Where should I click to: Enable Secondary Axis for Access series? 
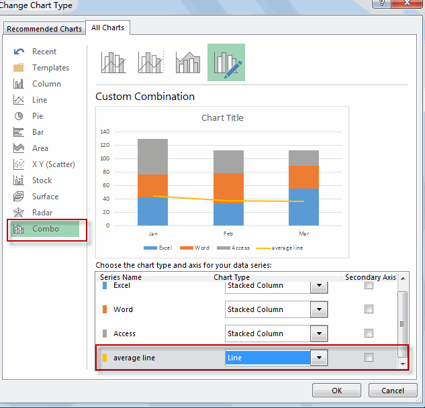[x=369, y=334]
